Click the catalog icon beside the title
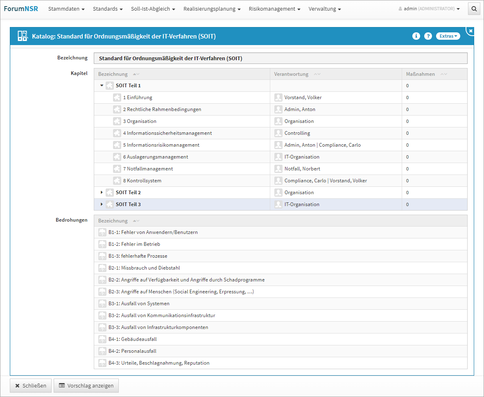Screen dimensions: 484x397 point(23,36)
